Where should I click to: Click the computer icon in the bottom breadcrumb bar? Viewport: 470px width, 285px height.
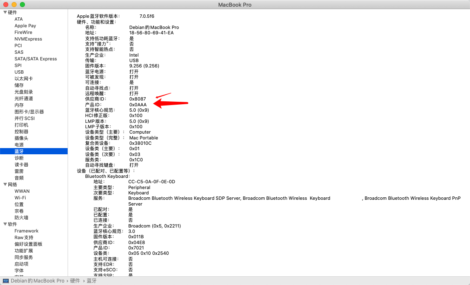coord(7,280)
